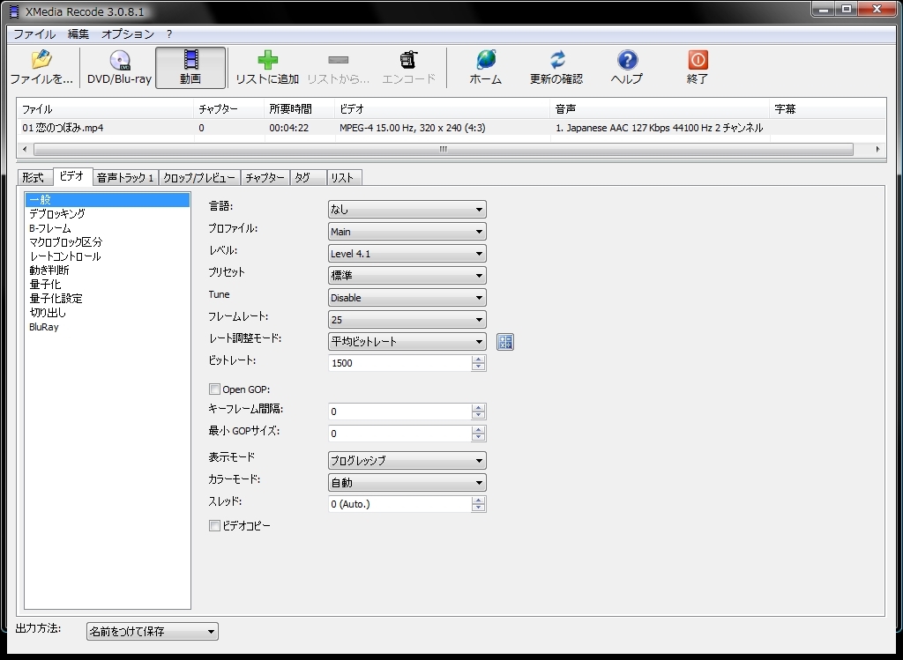The width and height of the screenshot is (903, 660).
Task: Switch to the 音声トラック 1 tab
Action: point(125,178)
